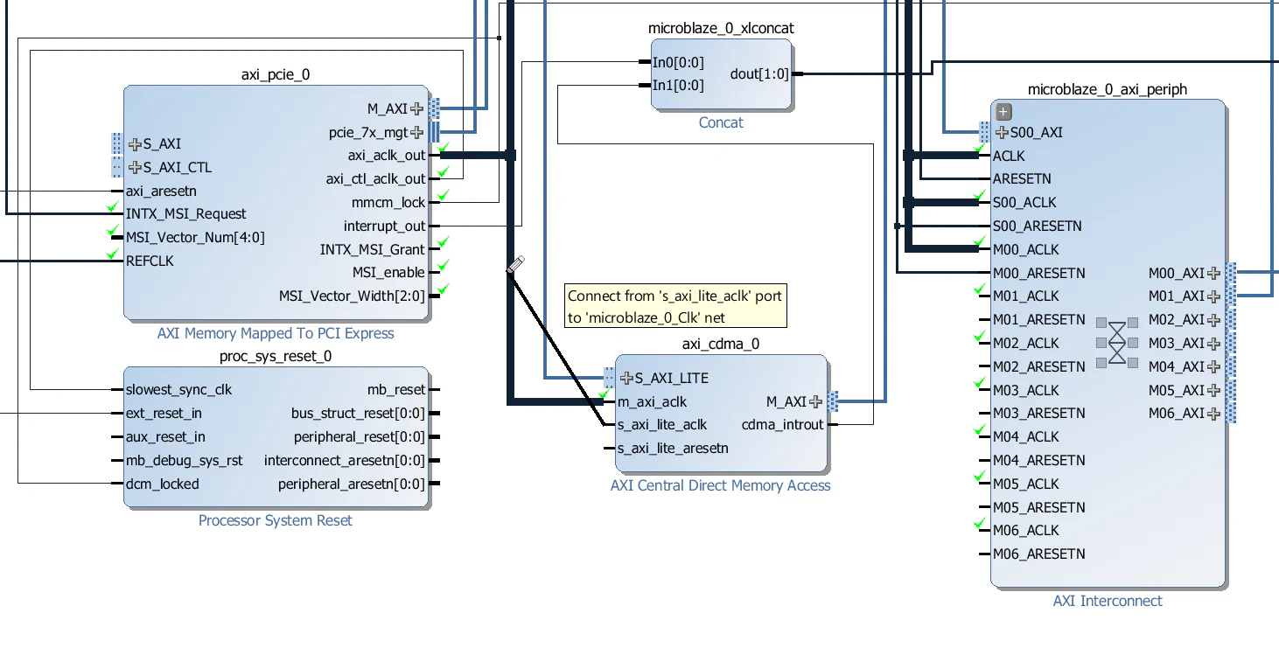Screen dimensions: 1279x648
Task: Click the green checkmark beside MSI_enable pin
Action: pyautogui.click(x=443, y=266)
